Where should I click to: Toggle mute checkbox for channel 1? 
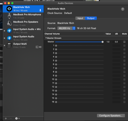(x=124, y=46)
